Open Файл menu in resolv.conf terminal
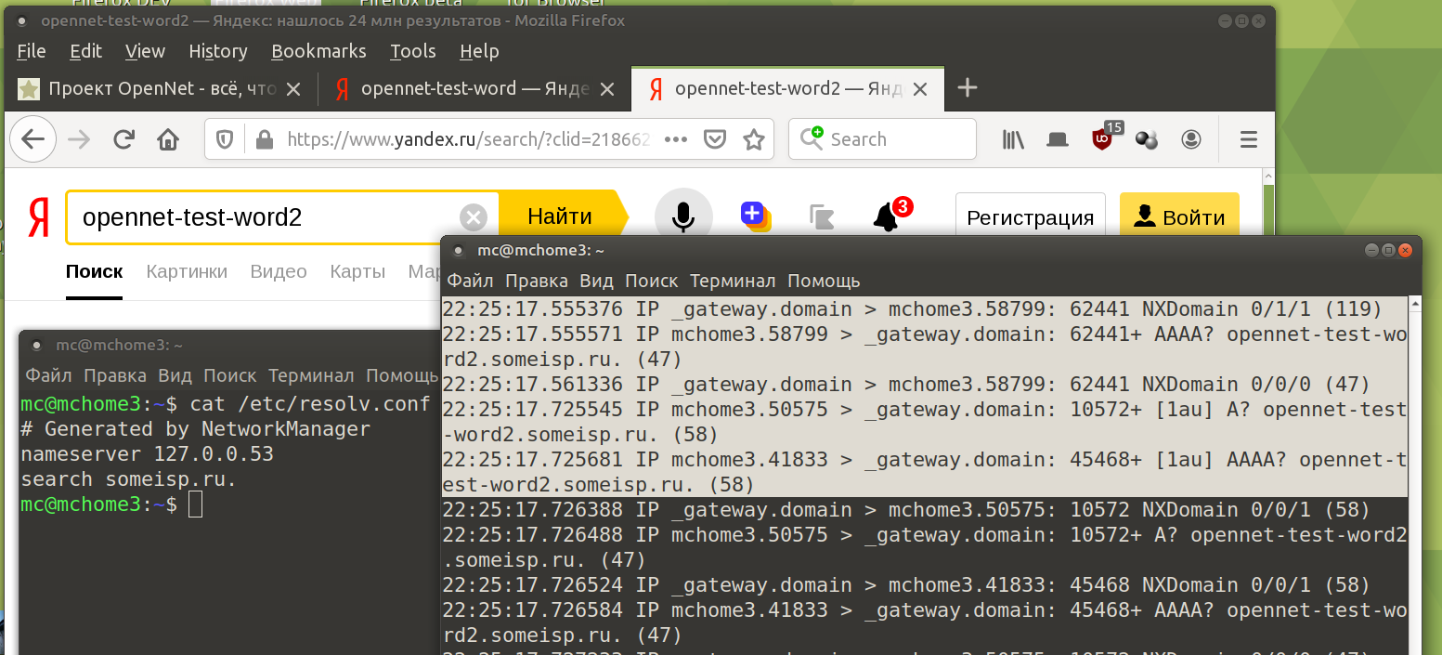This screenshot has width=1442, height=655. [49, 376]
